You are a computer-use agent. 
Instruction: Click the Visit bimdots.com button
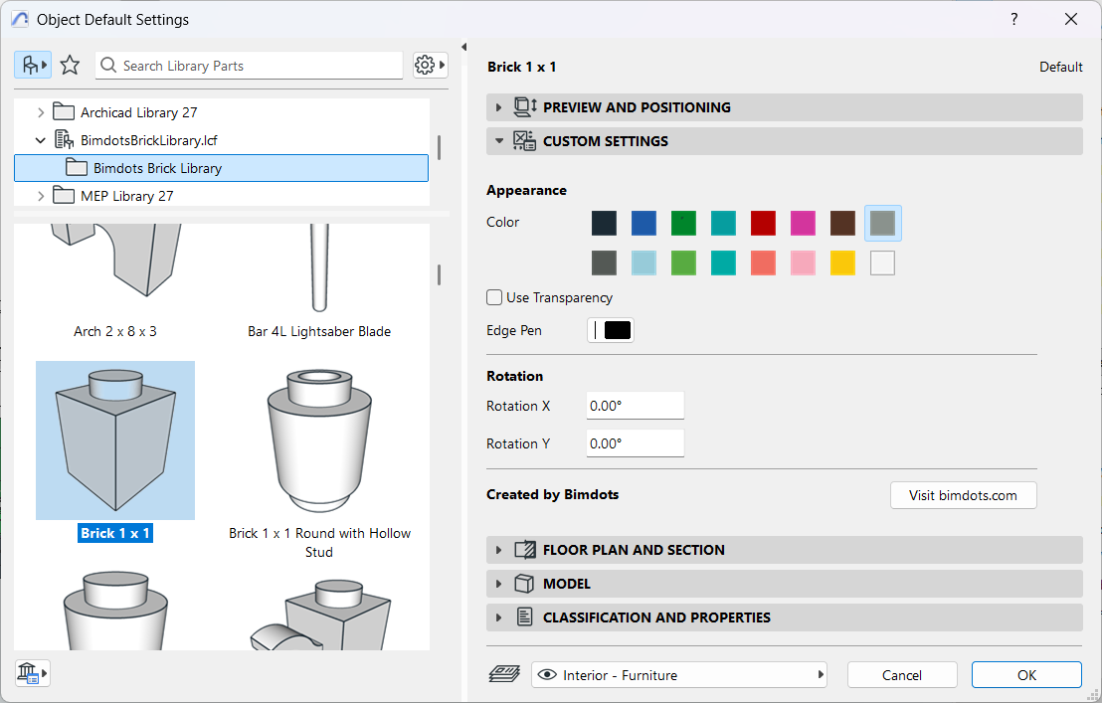click(962, 495)
